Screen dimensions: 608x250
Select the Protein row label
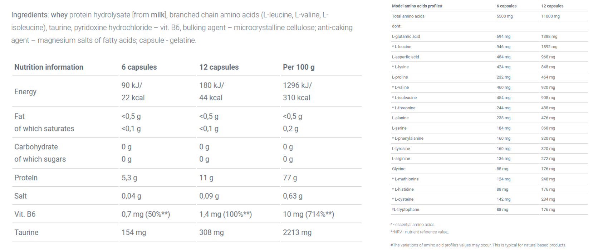26,178
